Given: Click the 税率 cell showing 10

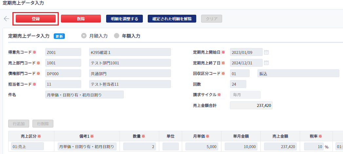Looking at the screenshot, I should pyautogui.click(x=314, y=146).
